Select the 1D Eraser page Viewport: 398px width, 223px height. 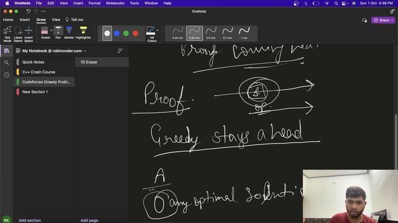(102, 62)
